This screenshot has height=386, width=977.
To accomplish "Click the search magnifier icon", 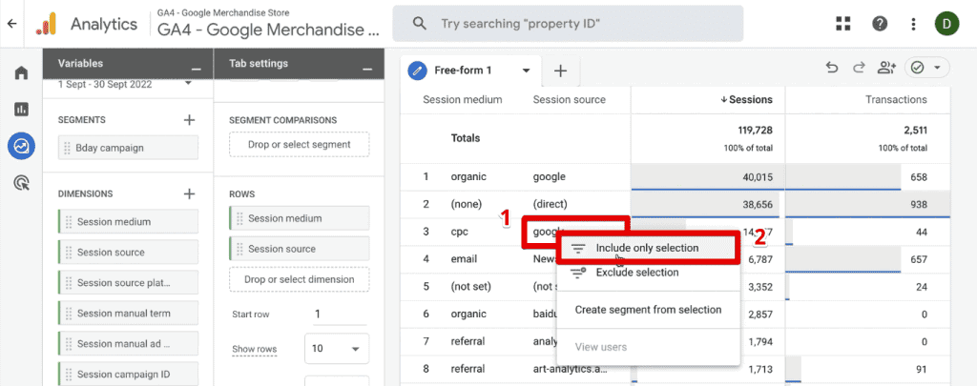I will pos(420,24).
